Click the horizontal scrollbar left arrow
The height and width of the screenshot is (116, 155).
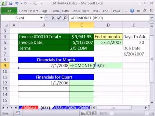coord(94,107)
